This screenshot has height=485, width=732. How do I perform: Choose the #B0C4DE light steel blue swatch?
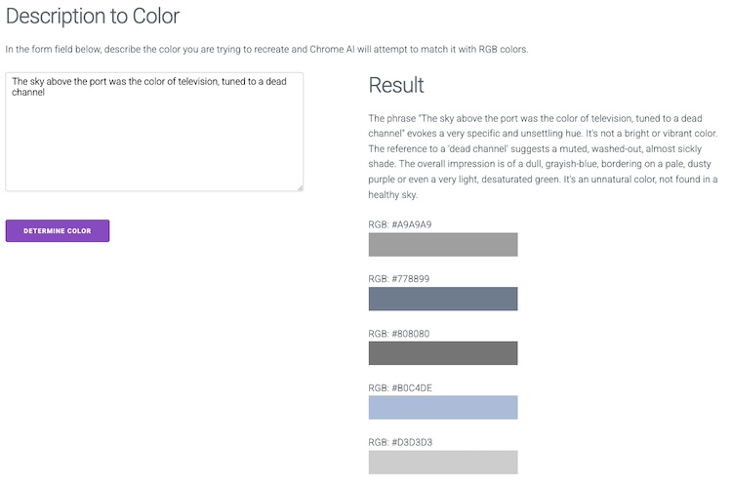tap(443, 408)
